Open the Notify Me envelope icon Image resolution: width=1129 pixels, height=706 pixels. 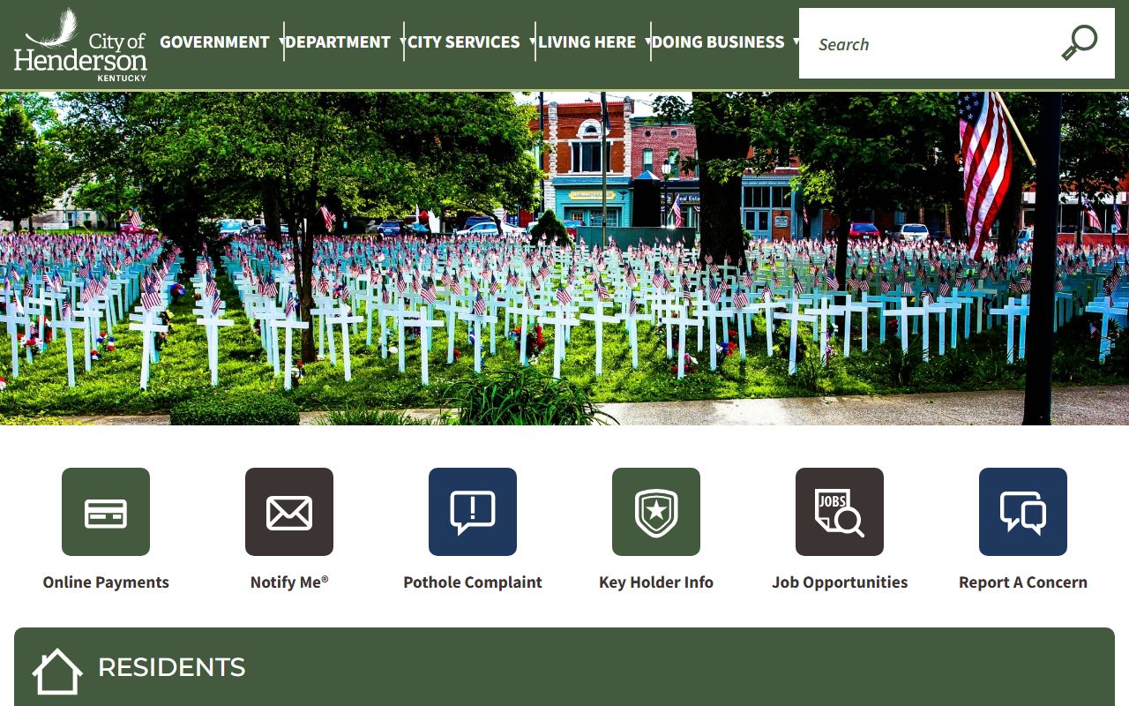pyautogui.click(x=289, y=512)
